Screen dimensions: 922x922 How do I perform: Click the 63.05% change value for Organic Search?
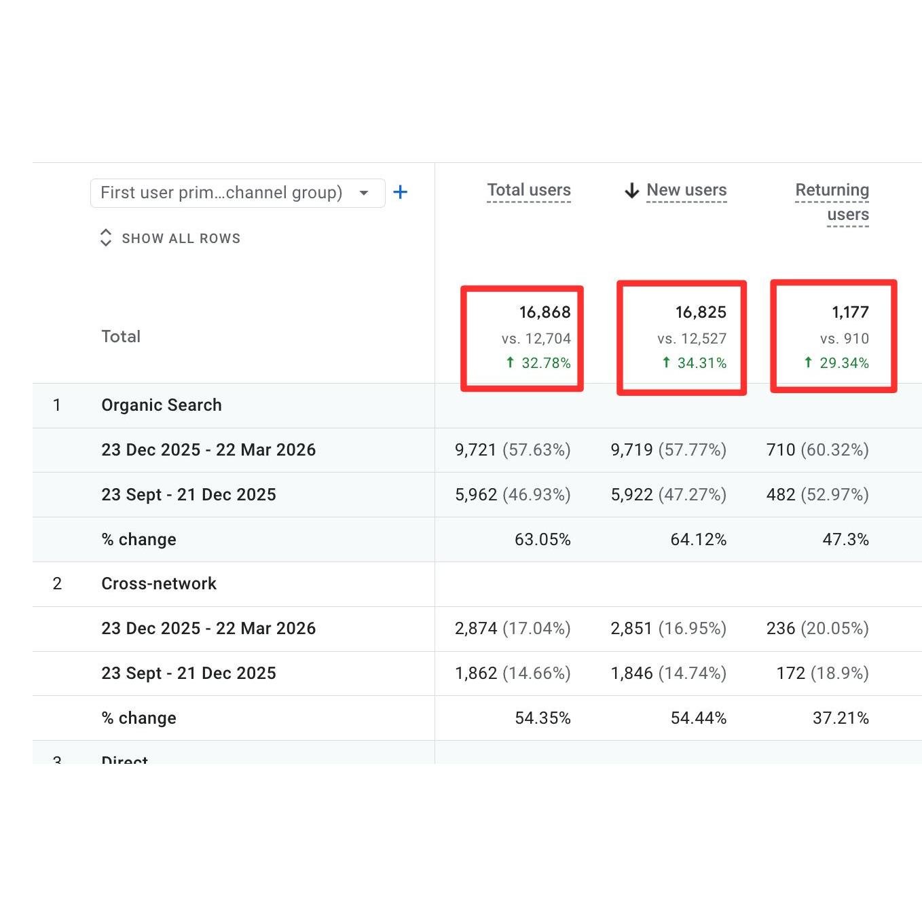coord(543,539)
